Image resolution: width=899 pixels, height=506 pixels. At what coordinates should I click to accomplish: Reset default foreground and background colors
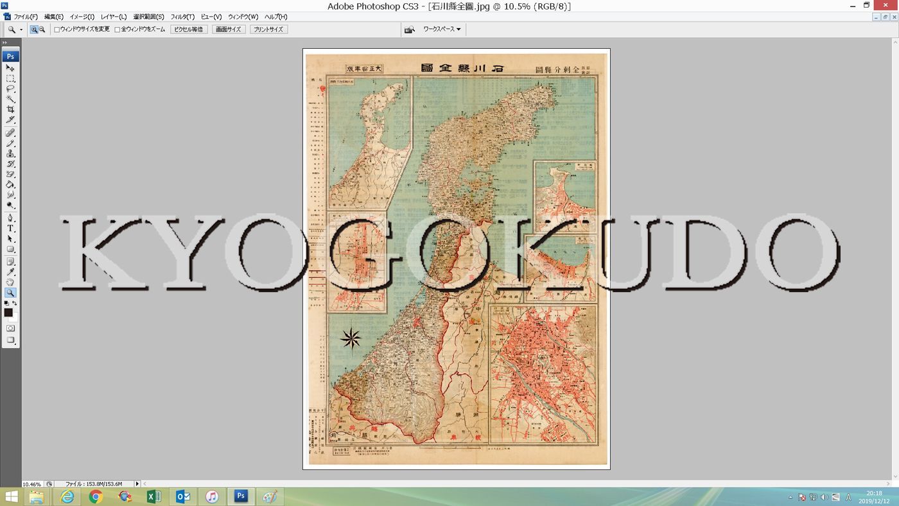pos(6,303)
